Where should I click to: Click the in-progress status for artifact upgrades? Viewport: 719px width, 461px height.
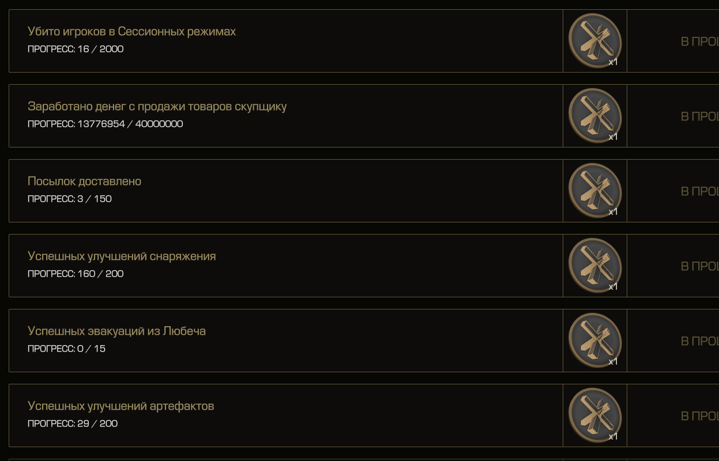click(x=699, y=416)
